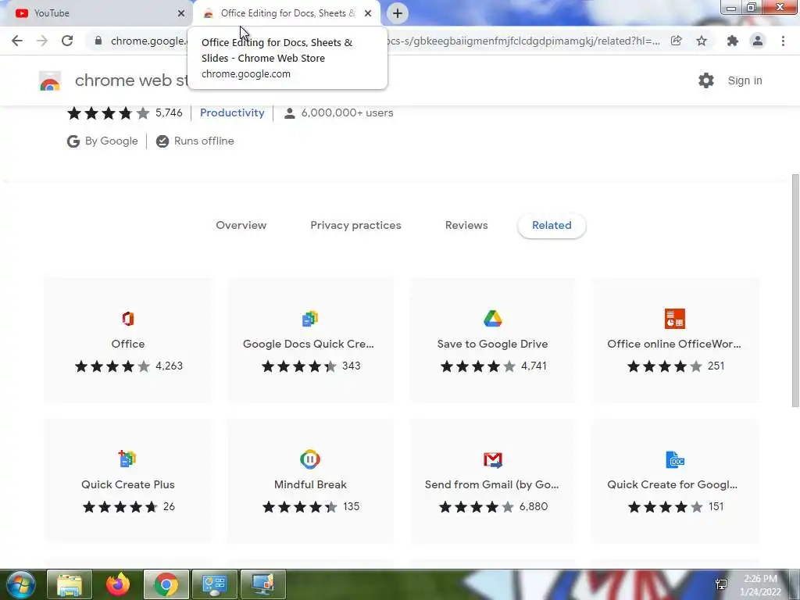800x600 pixels.
Task: Switch to the YouTube tab
Action: tap(97, 13)
